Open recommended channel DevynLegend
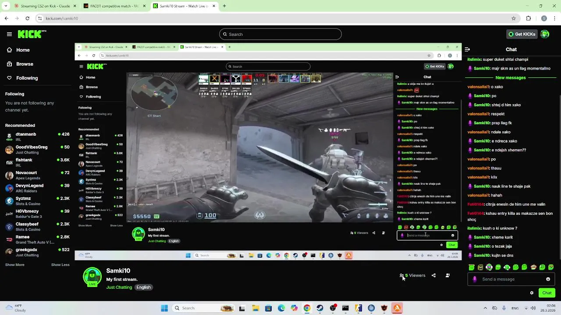Screen dimensions: 561x315 tap(37, 188)
